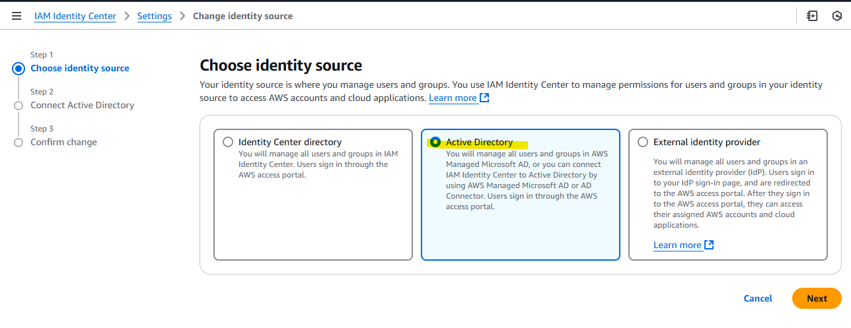
Task: Select Step 3 Confirm change in wizard
Action: (63, 142)
